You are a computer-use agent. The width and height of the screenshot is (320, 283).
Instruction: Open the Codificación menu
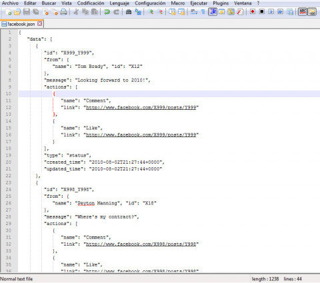point(91,3)
